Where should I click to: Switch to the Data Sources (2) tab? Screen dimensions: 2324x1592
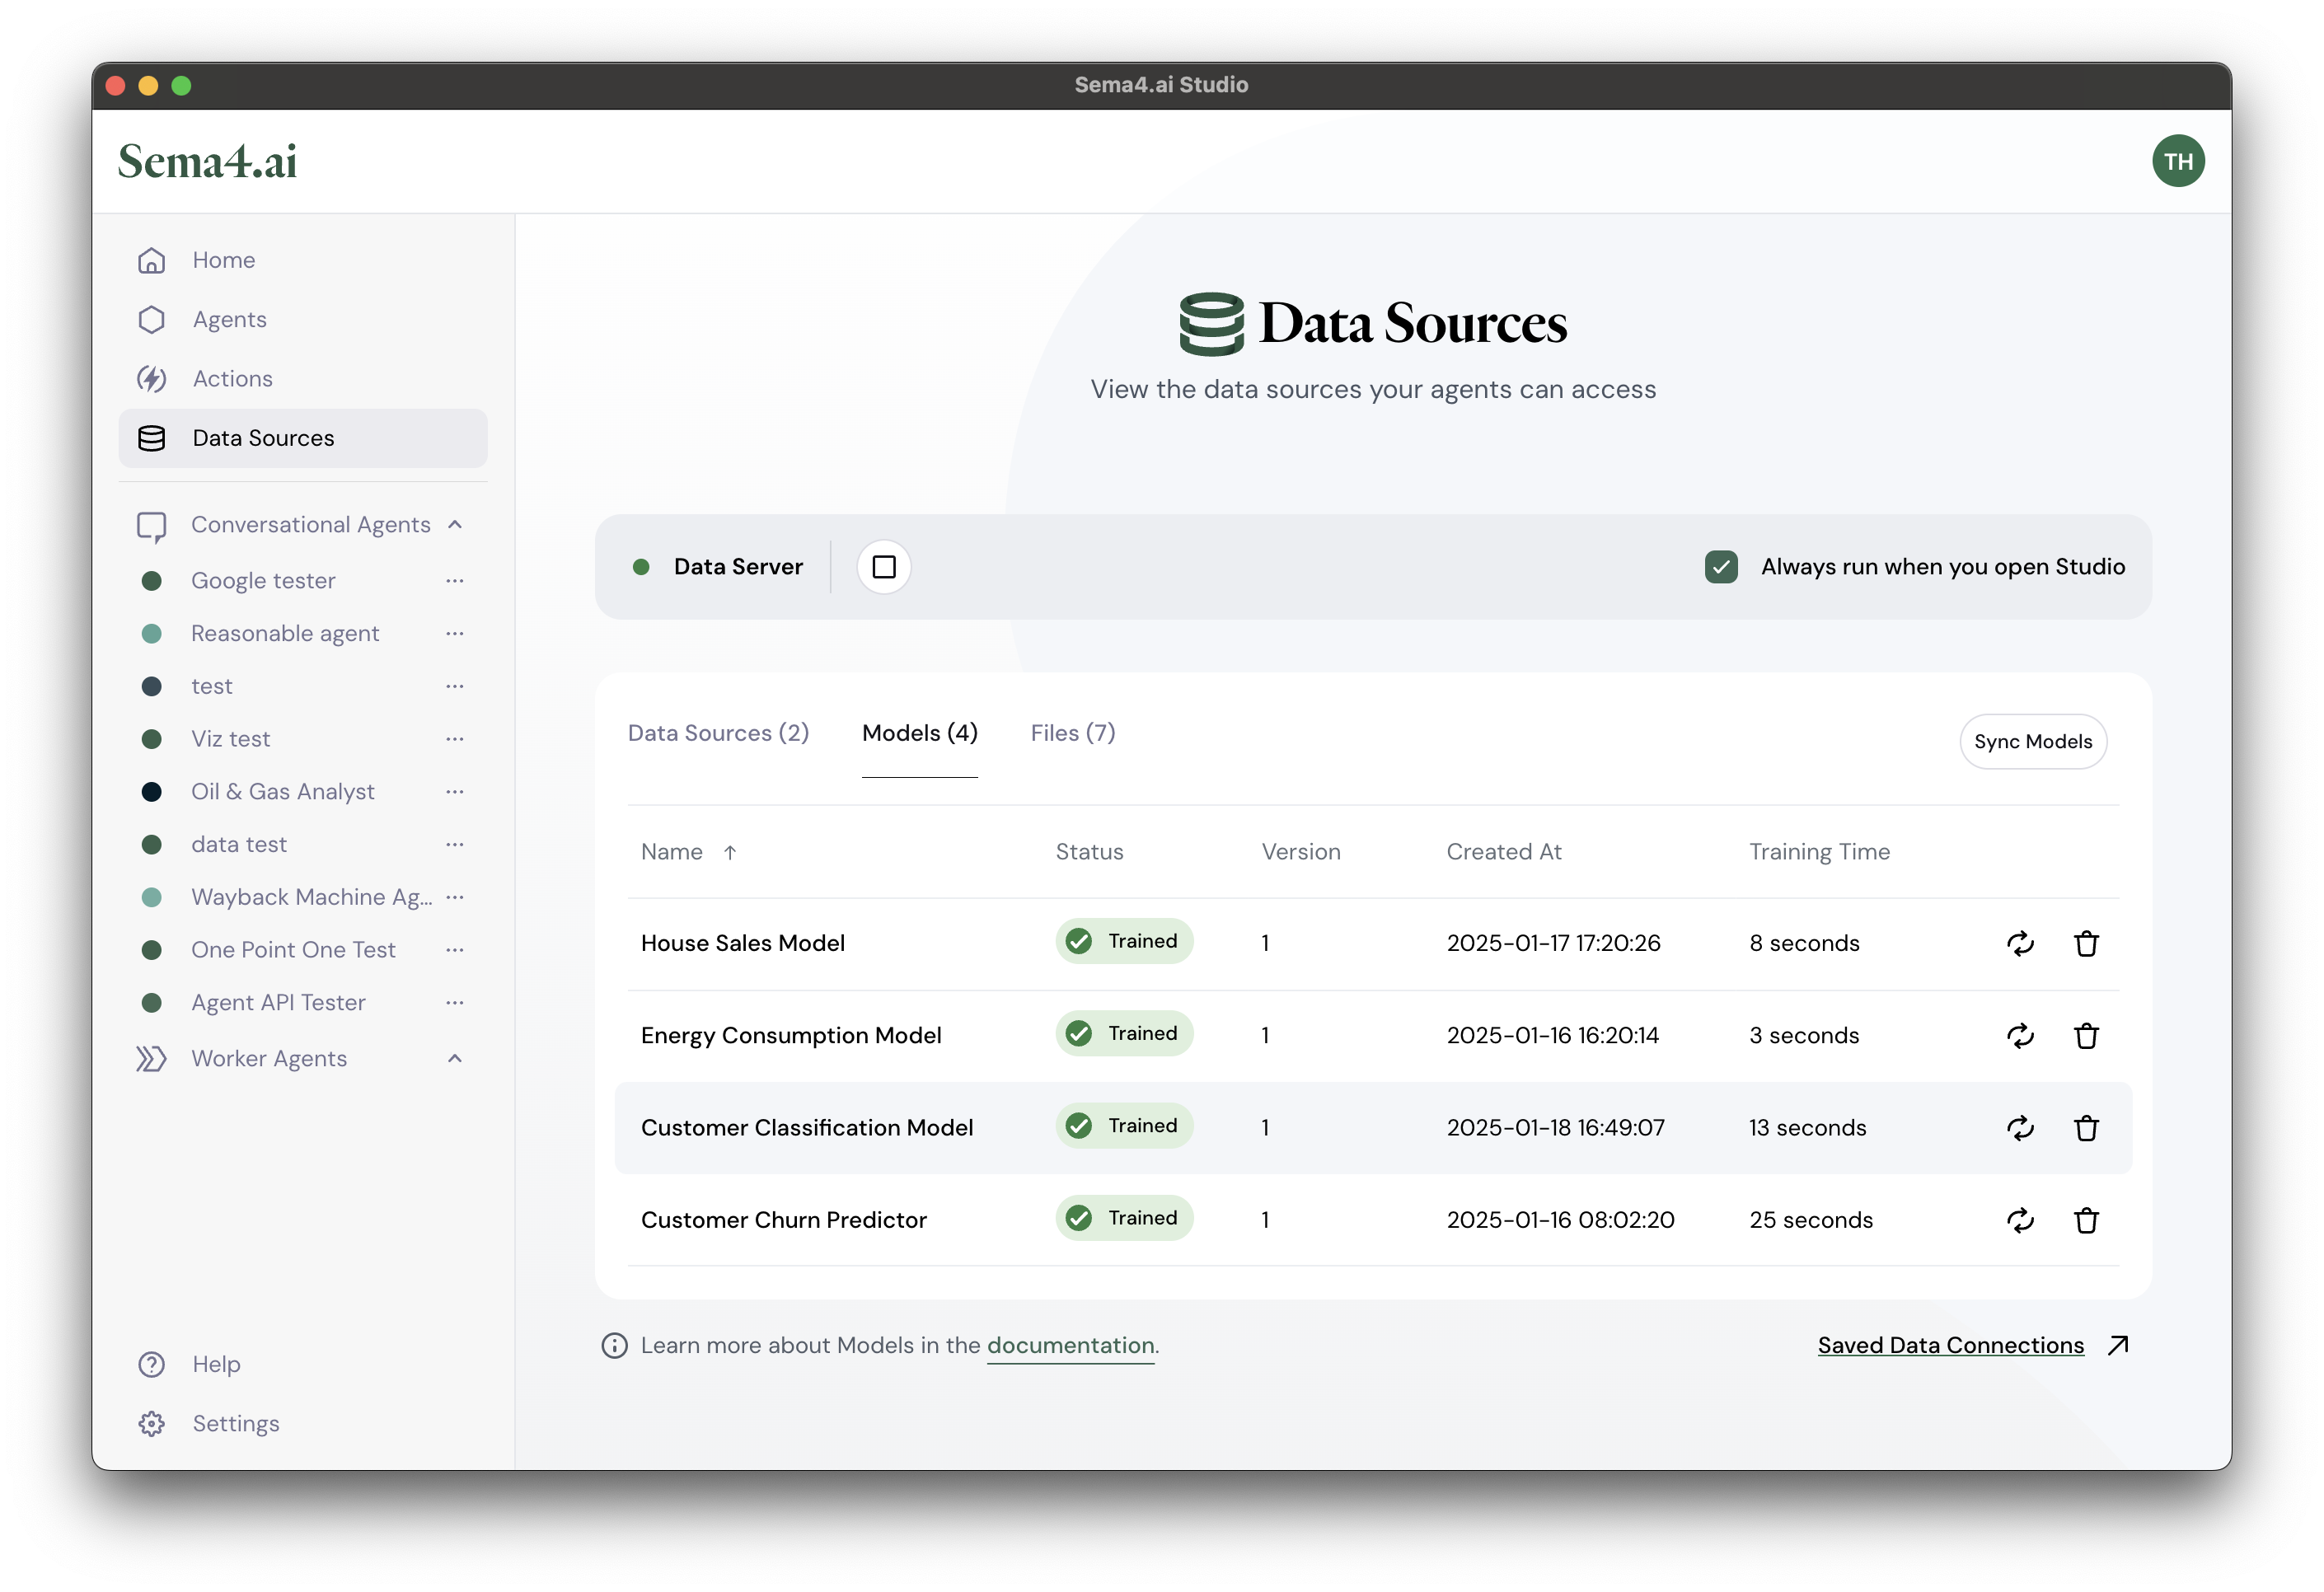718,733
